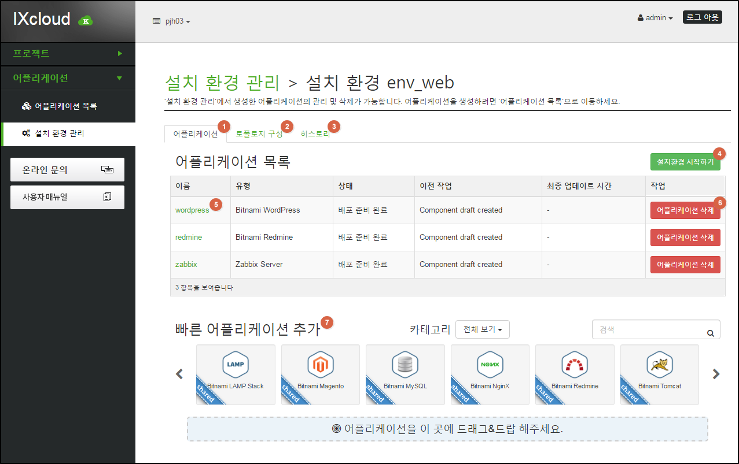Click the 드래그&드랍 application drop zone

[x=447, y=429]
